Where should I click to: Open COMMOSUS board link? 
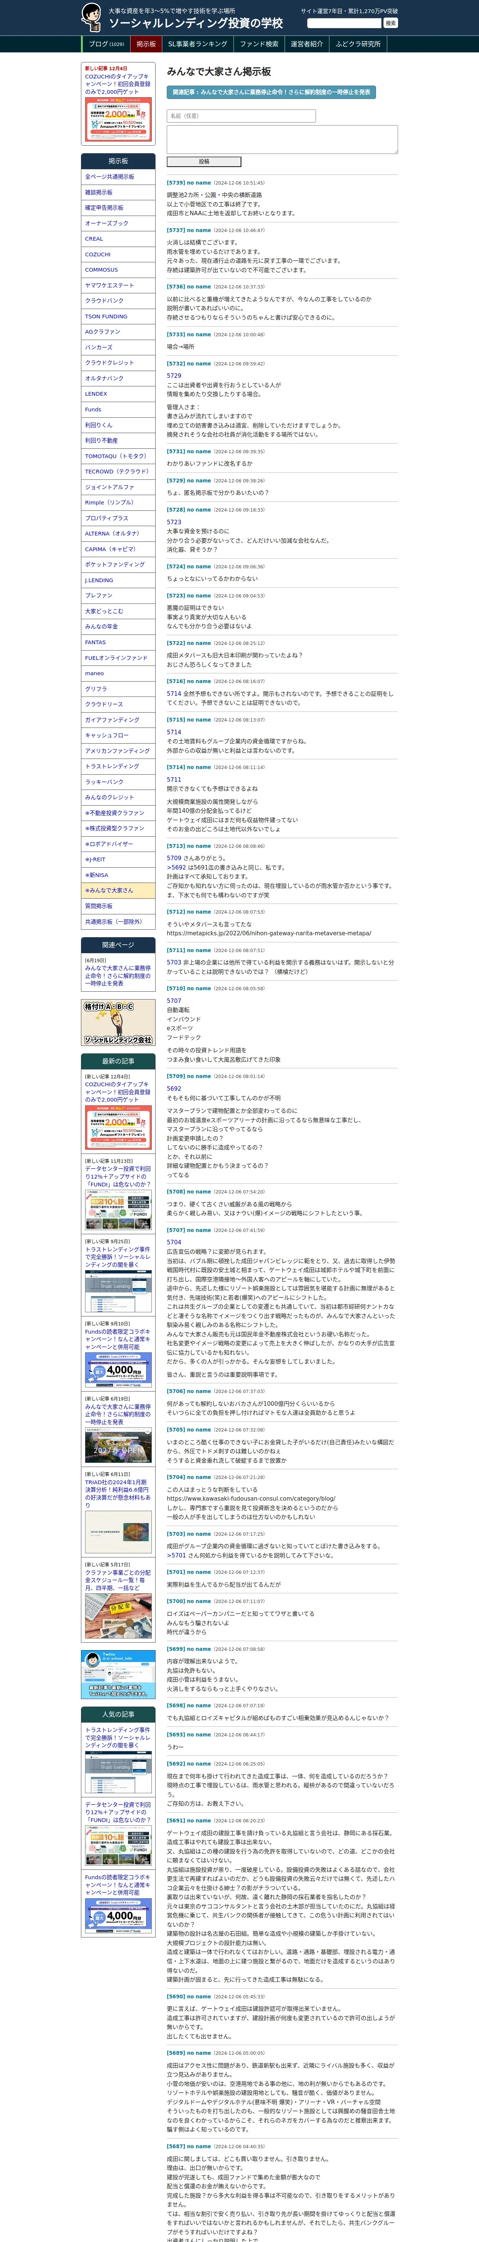pyautogui.click(x=118, y=270)
